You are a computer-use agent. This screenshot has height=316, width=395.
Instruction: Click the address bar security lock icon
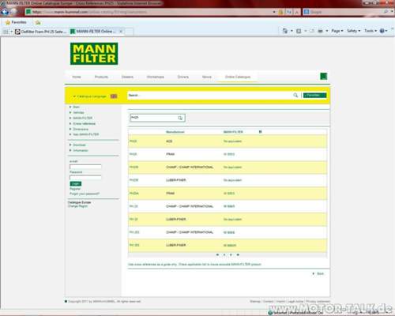coord(280,12)
